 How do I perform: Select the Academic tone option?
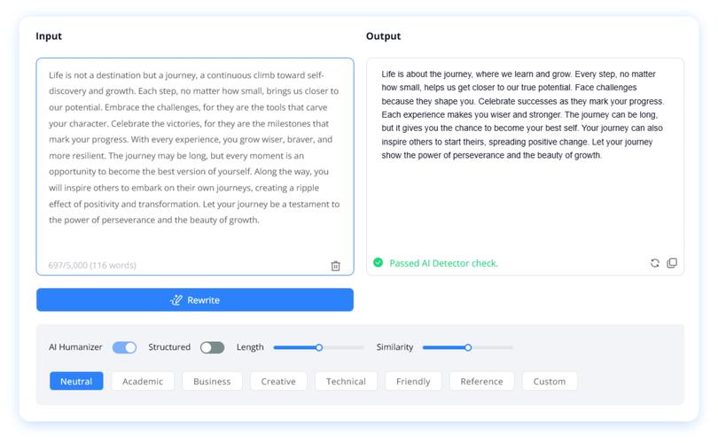pos(143,381)
